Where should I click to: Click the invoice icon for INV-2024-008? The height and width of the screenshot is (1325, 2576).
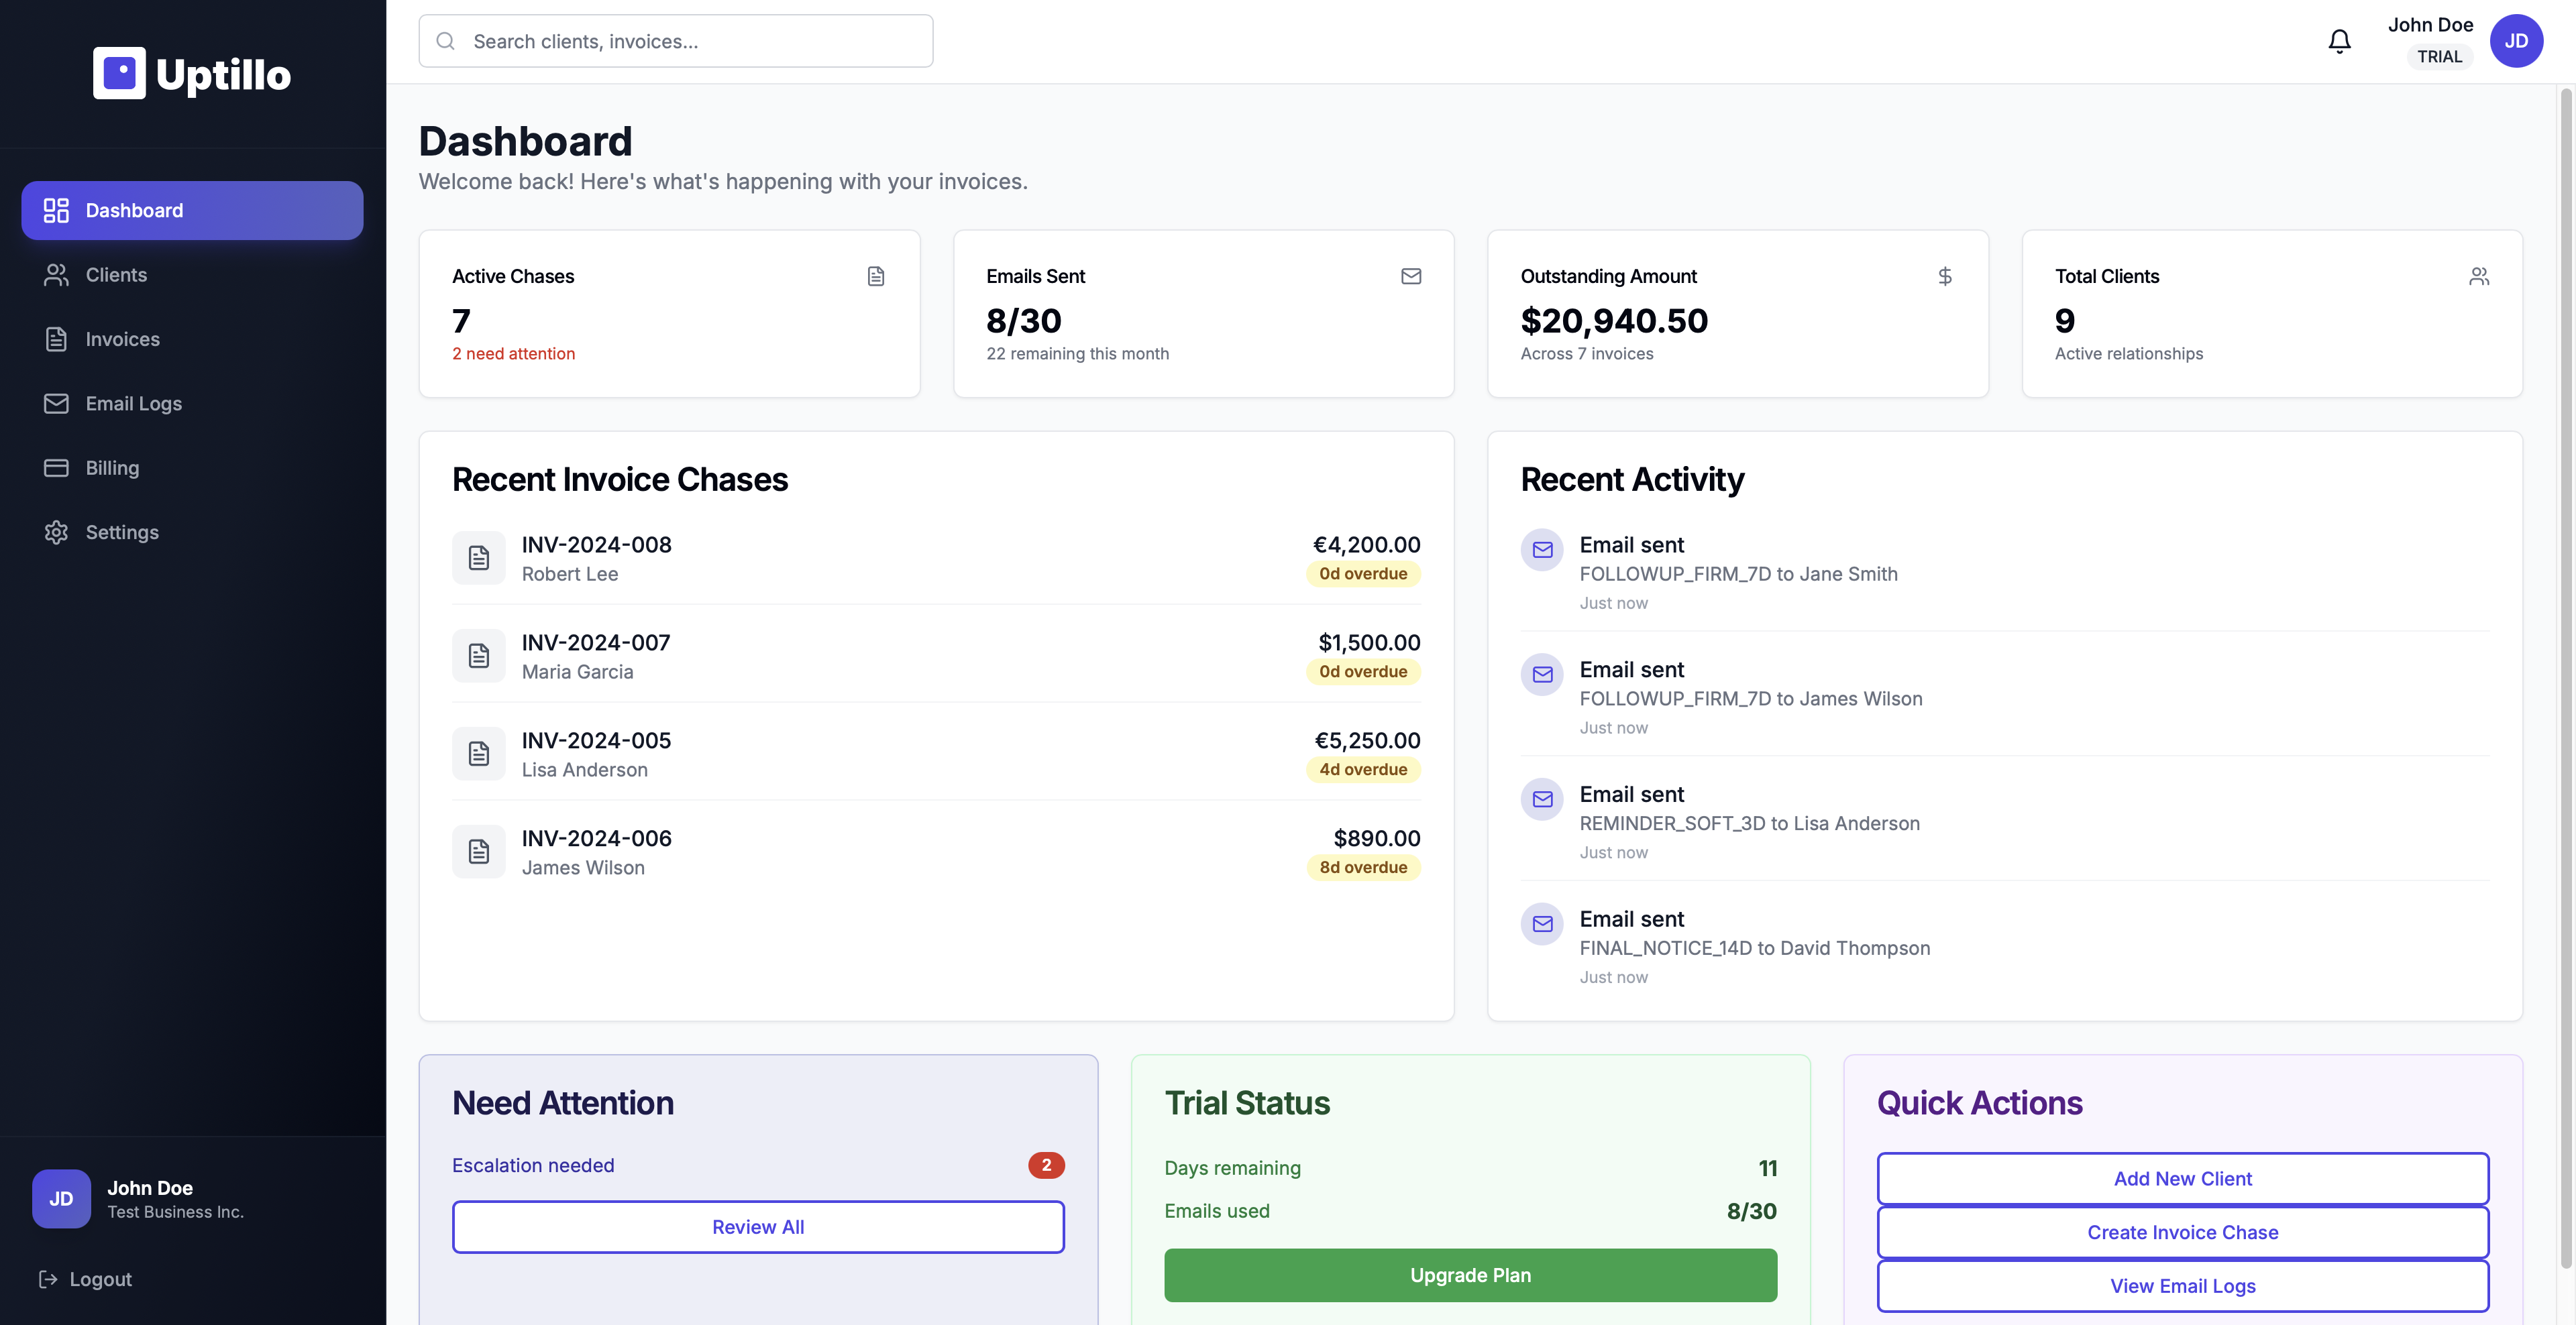(479, 558)
